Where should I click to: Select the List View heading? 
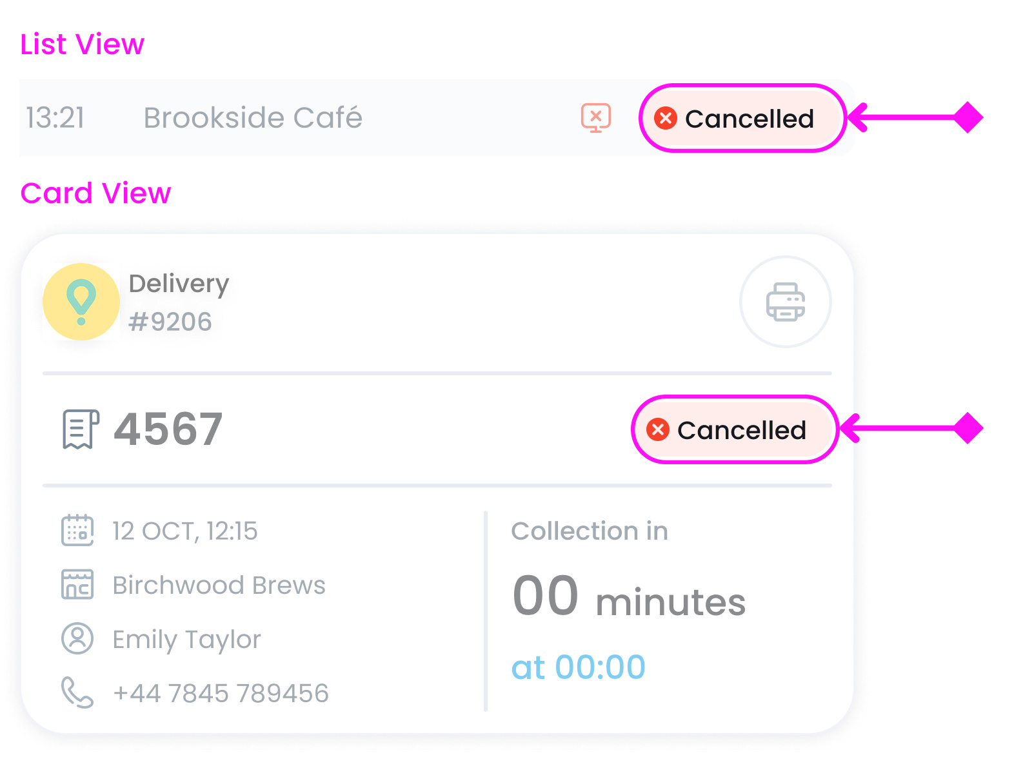(x=82, y=44)
